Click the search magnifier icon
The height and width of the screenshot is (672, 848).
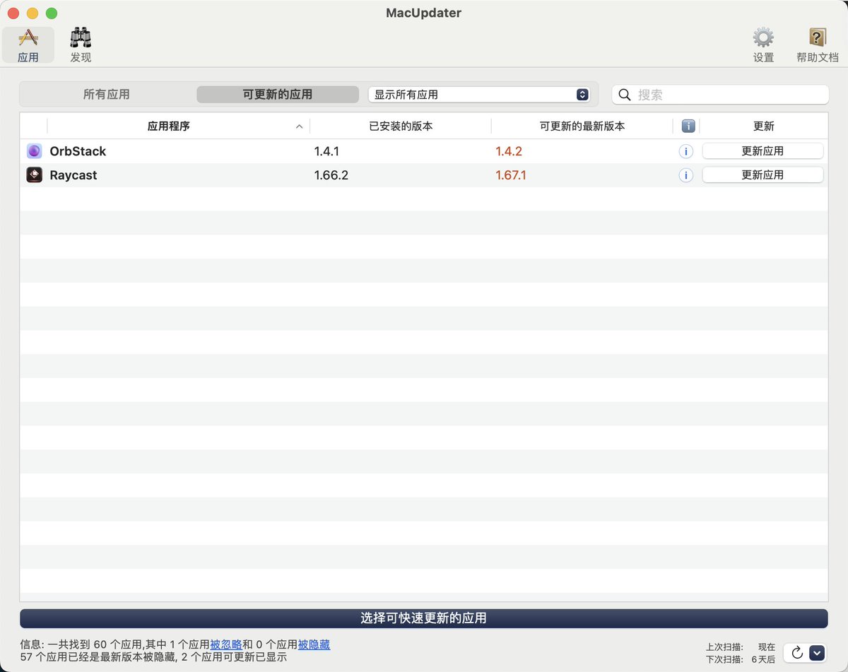point(625,95)
